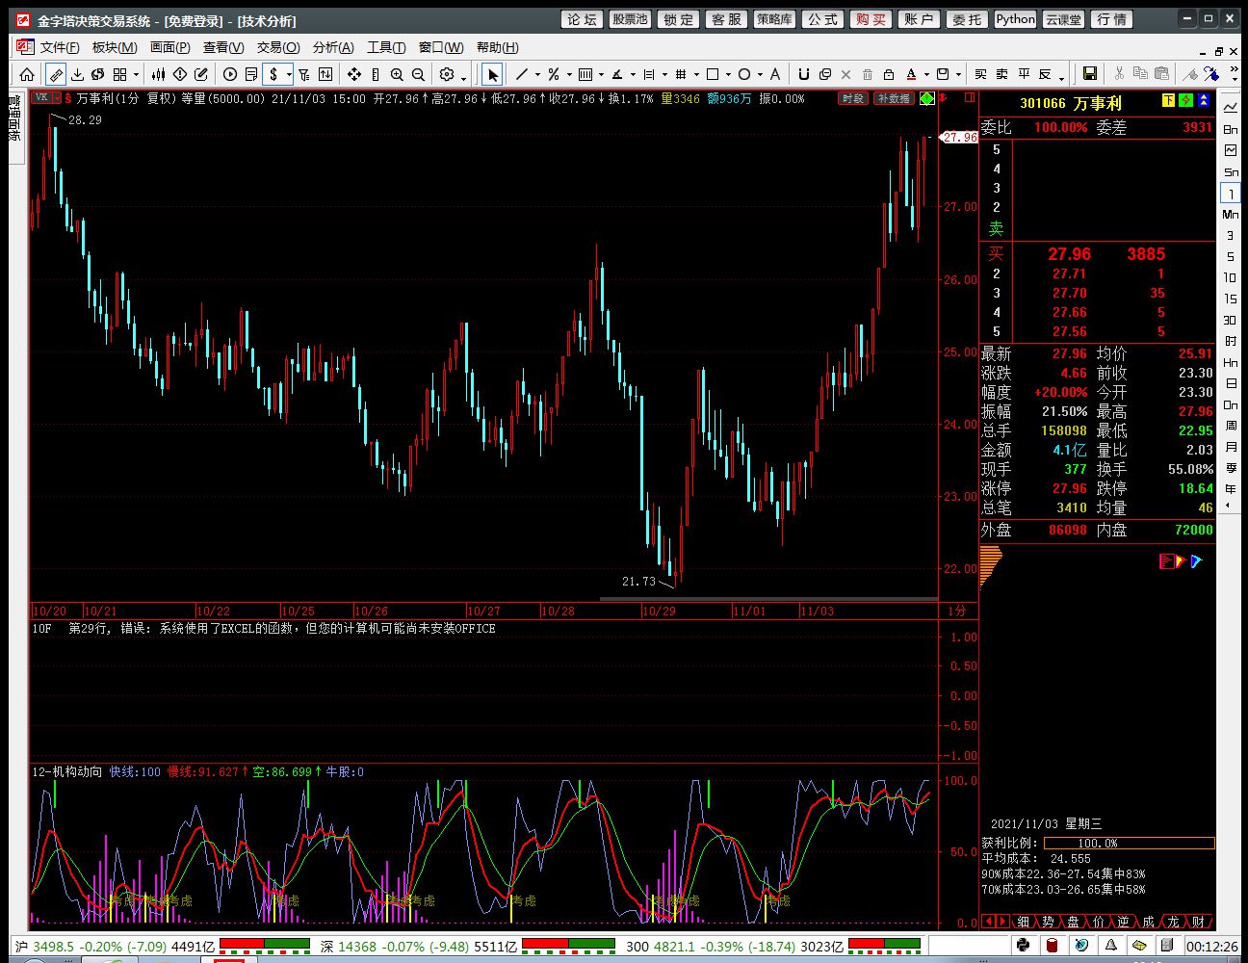The width and height of the screenshot is (1248, 963).
Task: Click the save floppy disk icon
Action: (1090, 74)
